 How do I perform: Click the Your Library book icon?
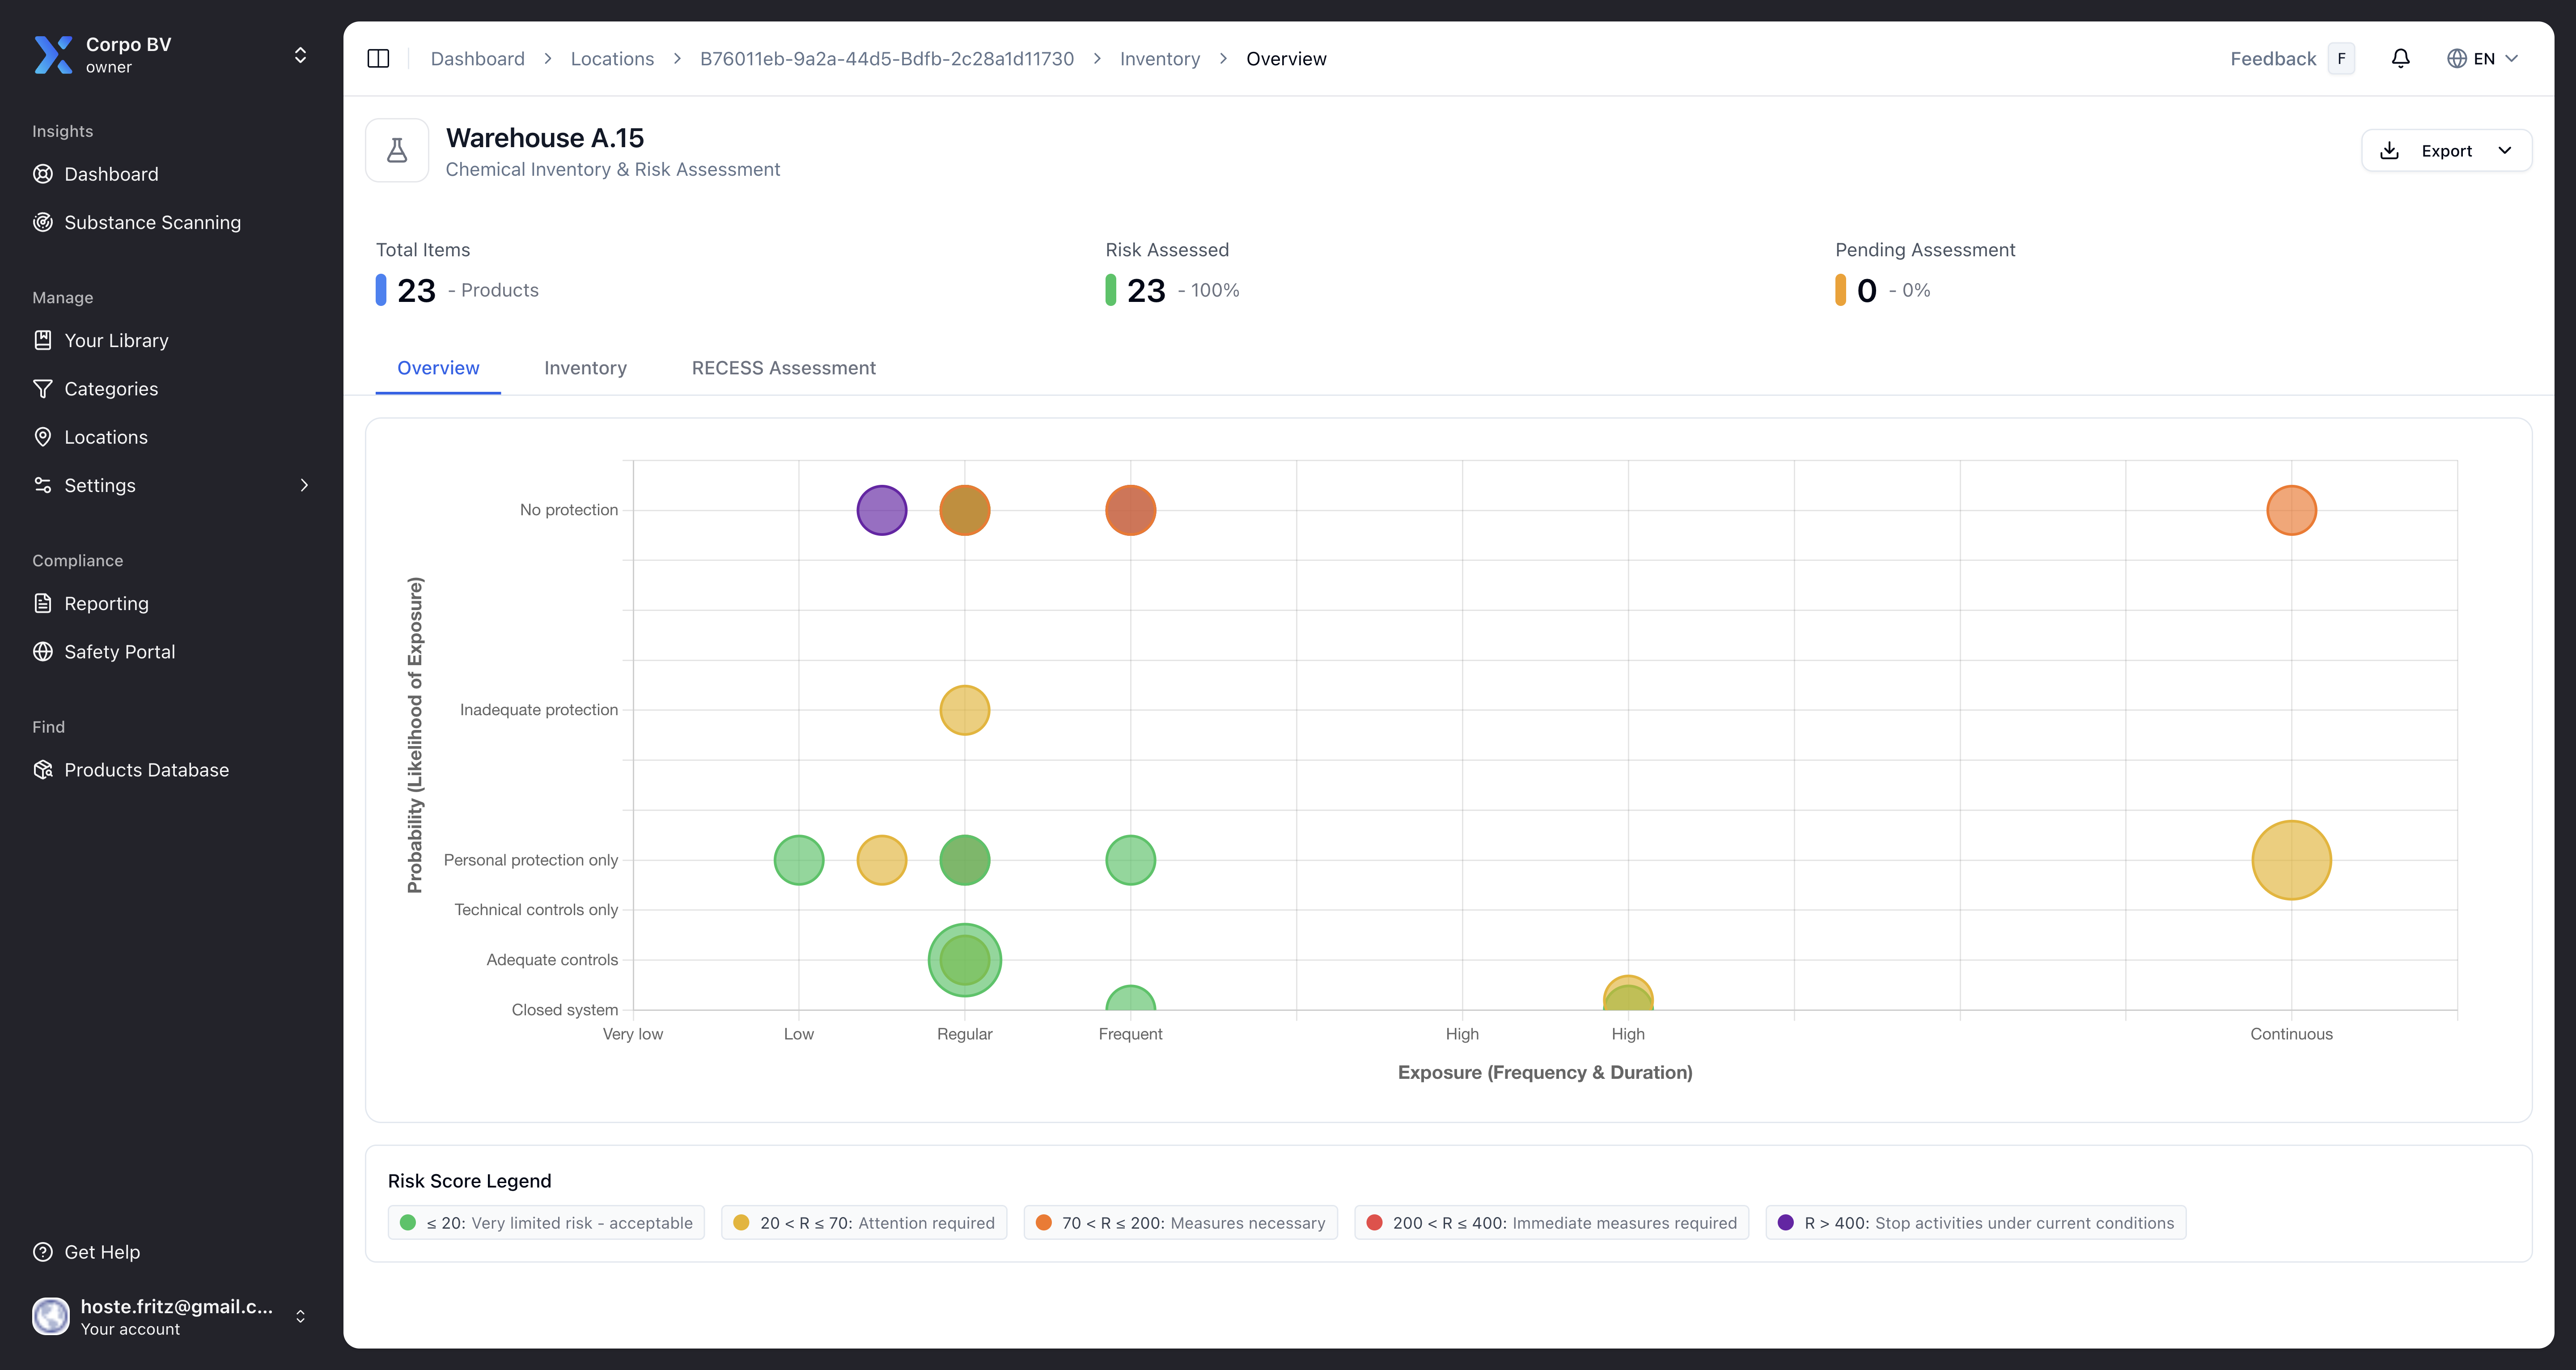pos(43,340)
